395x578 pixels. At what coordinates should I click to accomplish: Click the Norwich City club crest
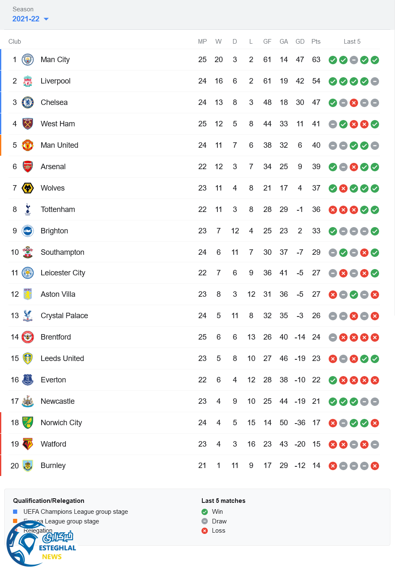[x=28, y=423]
